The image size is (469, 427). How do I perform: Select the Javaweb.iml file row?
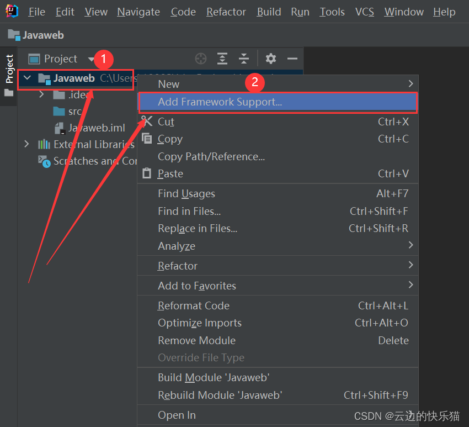77,128
